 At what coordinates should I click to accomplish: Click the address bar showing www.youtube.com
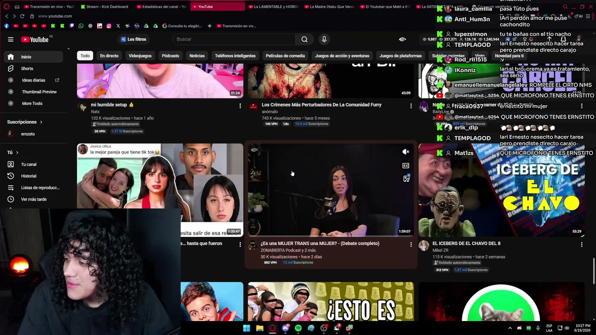(55, 16)
